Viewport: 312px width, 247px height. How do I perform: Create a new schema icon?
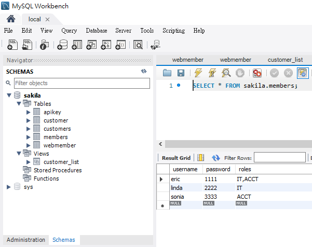pos(62,45)
